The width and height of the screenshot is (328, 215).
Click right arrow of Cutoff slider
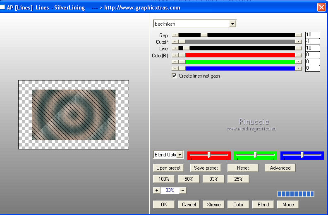pyautogui.click(x=298, y=42)
